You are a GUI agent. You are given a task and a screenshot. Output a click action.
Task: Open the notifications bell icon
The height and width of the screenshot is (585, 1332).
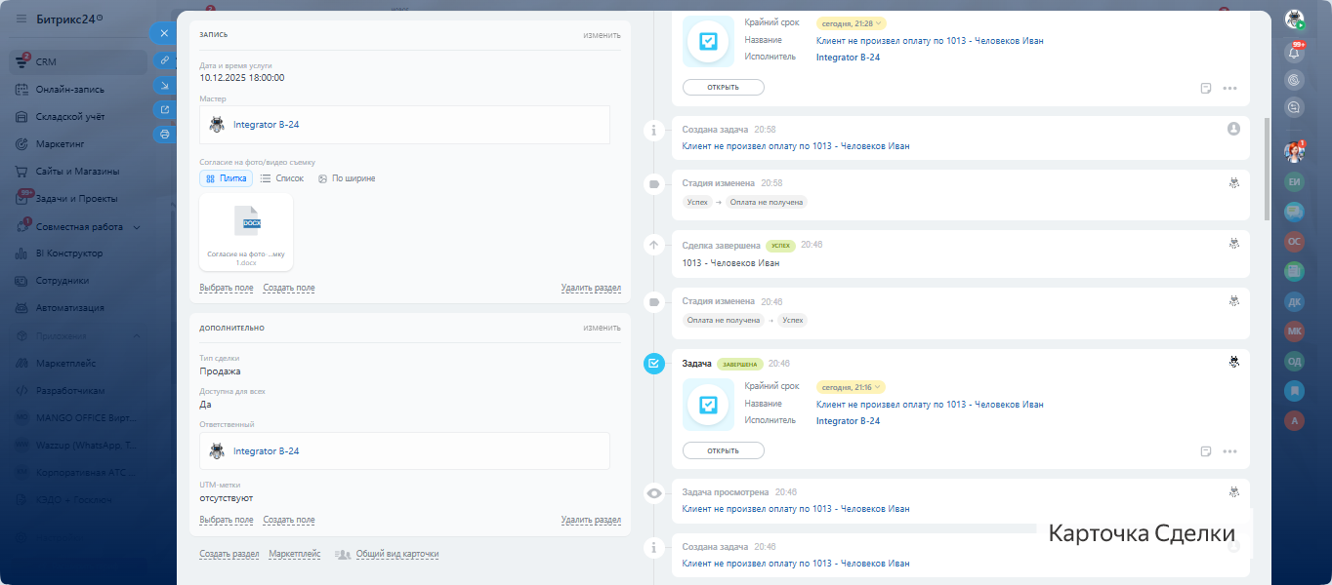pos(1295,53)
